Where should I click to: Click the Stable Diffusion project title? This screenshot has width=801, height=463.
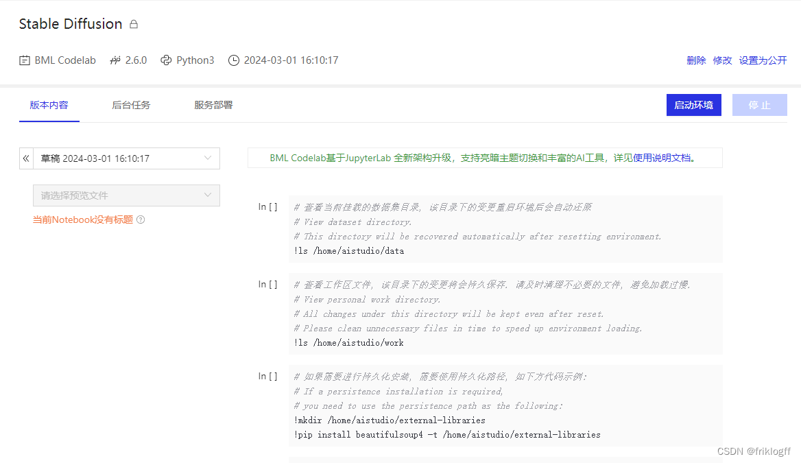click(71, 24)
